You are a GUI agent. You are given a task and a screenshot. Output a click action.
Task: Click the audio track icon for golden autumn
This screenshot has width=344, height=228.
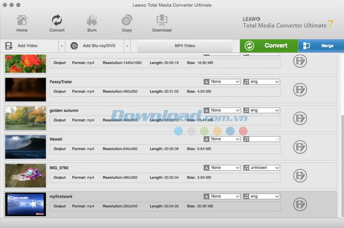pyautogui.click(x=246, y=110)
